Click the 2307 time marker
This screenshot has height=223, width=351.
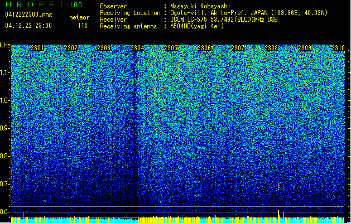pyautogui.click(x=238, y=48)
